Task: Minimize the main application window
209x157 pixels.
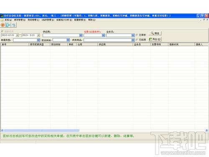Action: coord(199,15)
